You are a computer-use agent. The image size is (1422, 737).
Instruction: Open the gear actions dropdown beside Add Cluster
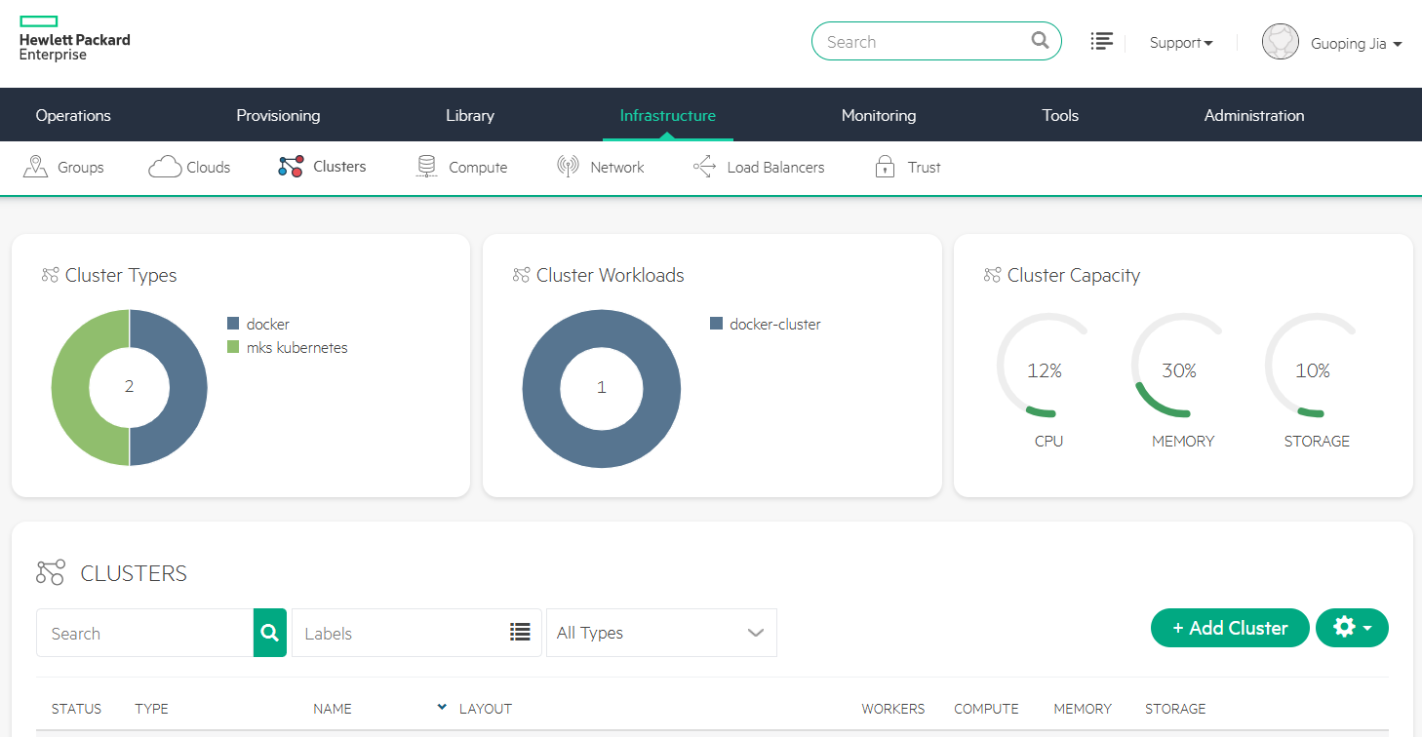click(1352, 628)
